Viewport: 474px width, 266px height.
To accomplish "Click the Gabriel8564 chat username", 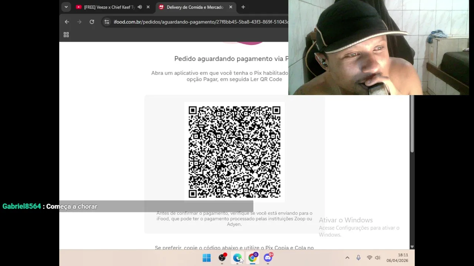I will click(x=21, y=207).
